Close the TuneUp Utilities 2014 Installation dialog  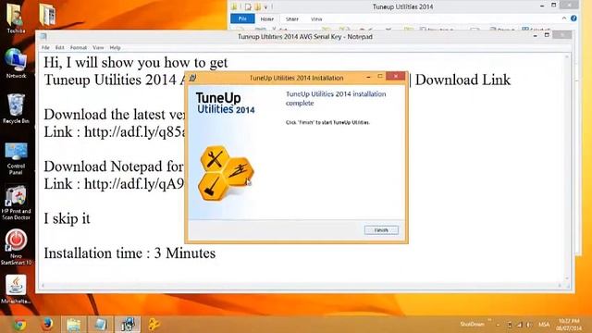pos(395,76)
